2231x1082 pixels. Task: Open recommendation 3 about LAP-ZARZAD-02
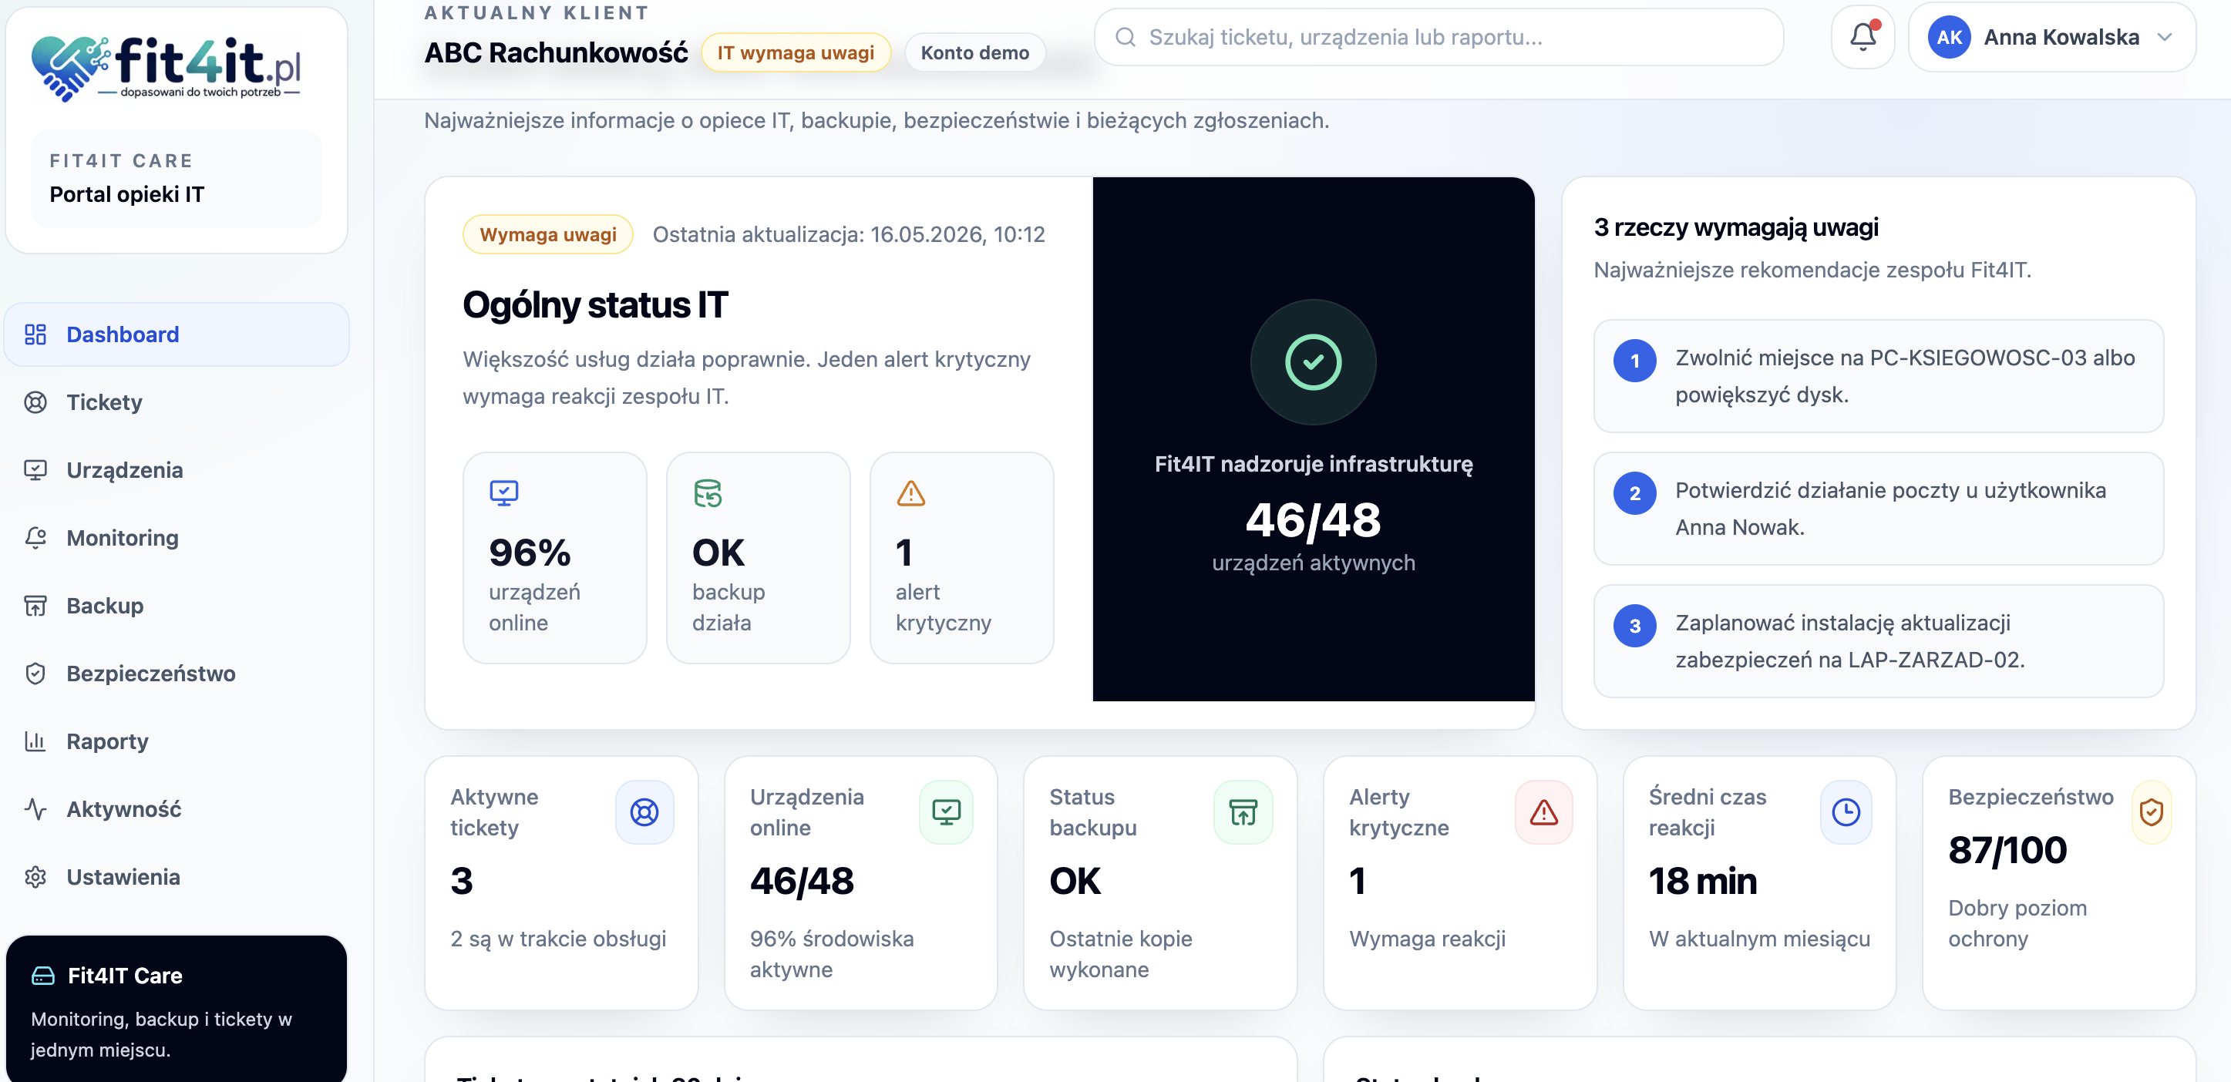[1878, 640]
